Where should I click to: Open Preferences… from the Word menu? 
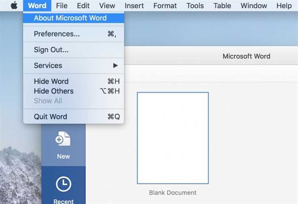pyautogui.click(x=74, y=34)
